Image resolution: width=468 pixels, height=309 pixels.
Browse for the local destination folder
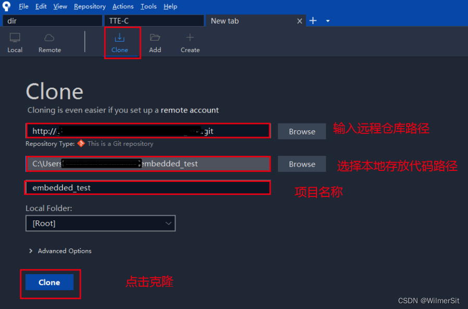click(x=302, y=164)
